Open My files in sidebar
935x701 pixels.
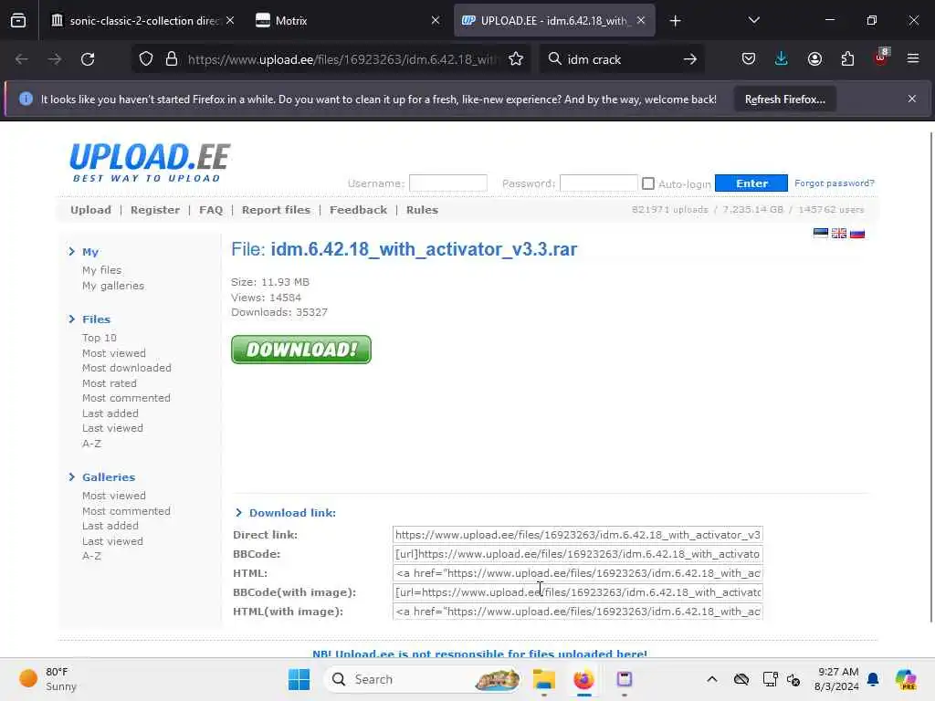pos(102,270)
